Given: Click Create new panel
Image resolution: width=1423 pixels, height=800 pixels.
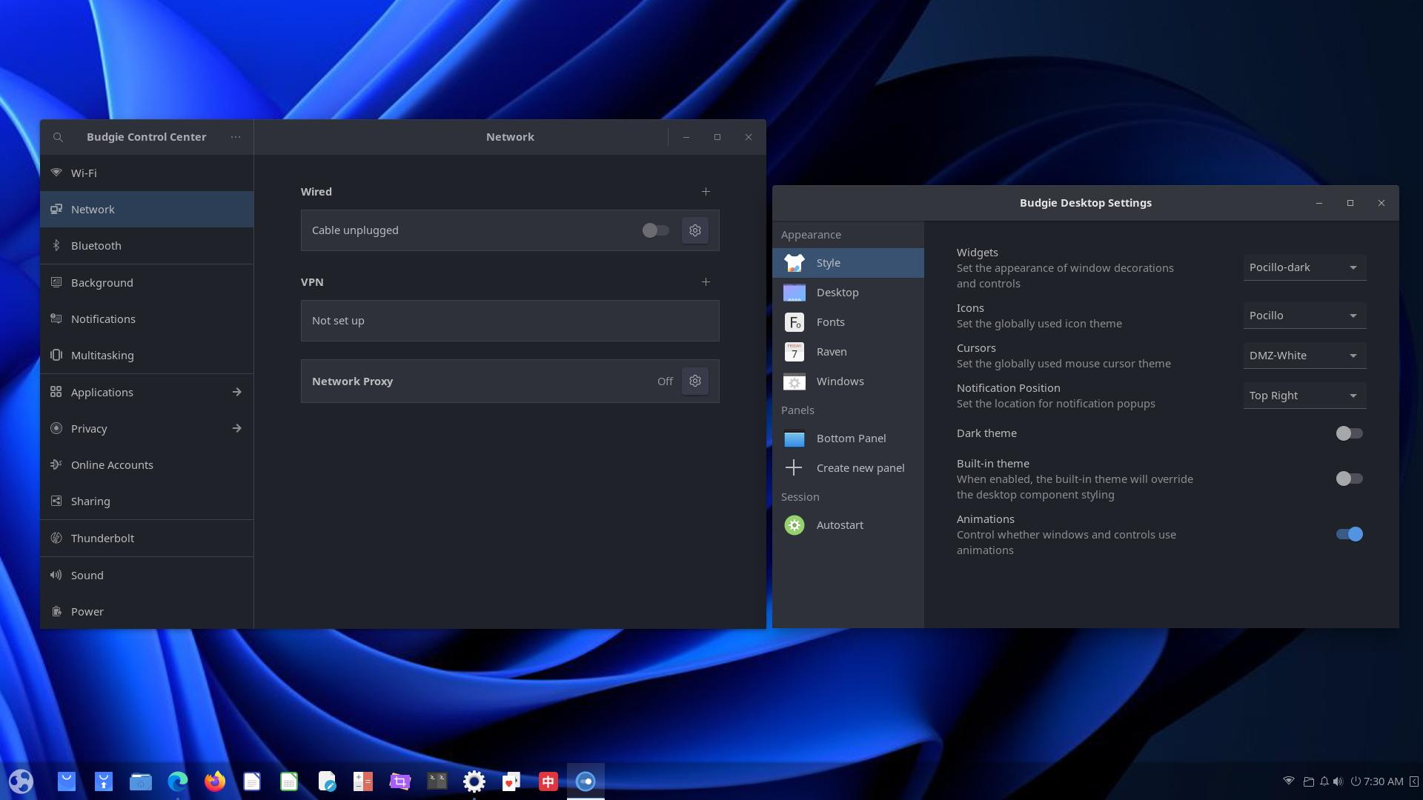Looking at the screenshot, I should pos(860,468).
